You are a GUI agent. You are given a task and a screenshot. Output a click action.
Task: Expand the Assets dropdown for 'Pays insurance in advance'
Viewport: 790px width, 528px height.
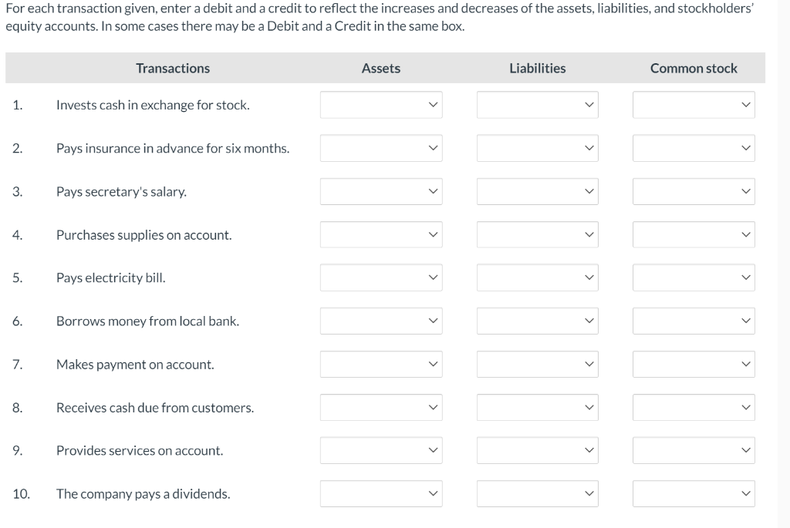coord(380,148)
